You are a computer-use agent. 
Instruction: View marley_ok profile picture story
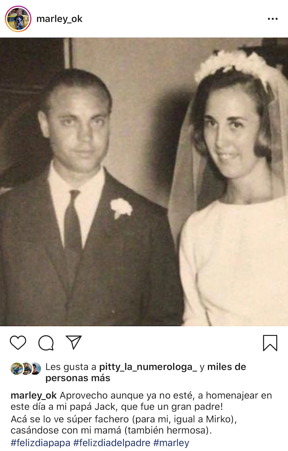pyautogui.click(x=18, y=19)
